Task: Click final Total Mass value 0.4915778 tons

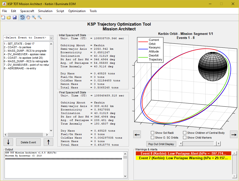Action: point(106,145)
